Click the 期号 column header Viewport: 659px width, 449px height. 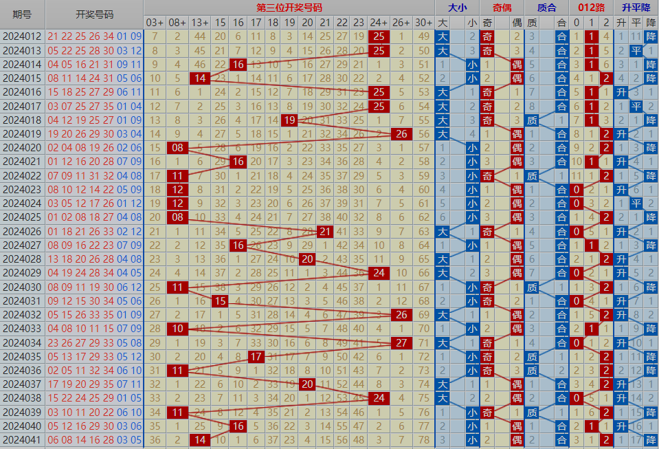(x=22, y=14)
